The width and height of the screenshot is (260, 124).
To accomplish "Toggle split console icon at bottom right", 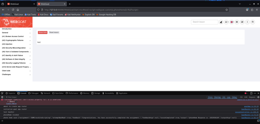I will tap(258, 121).
